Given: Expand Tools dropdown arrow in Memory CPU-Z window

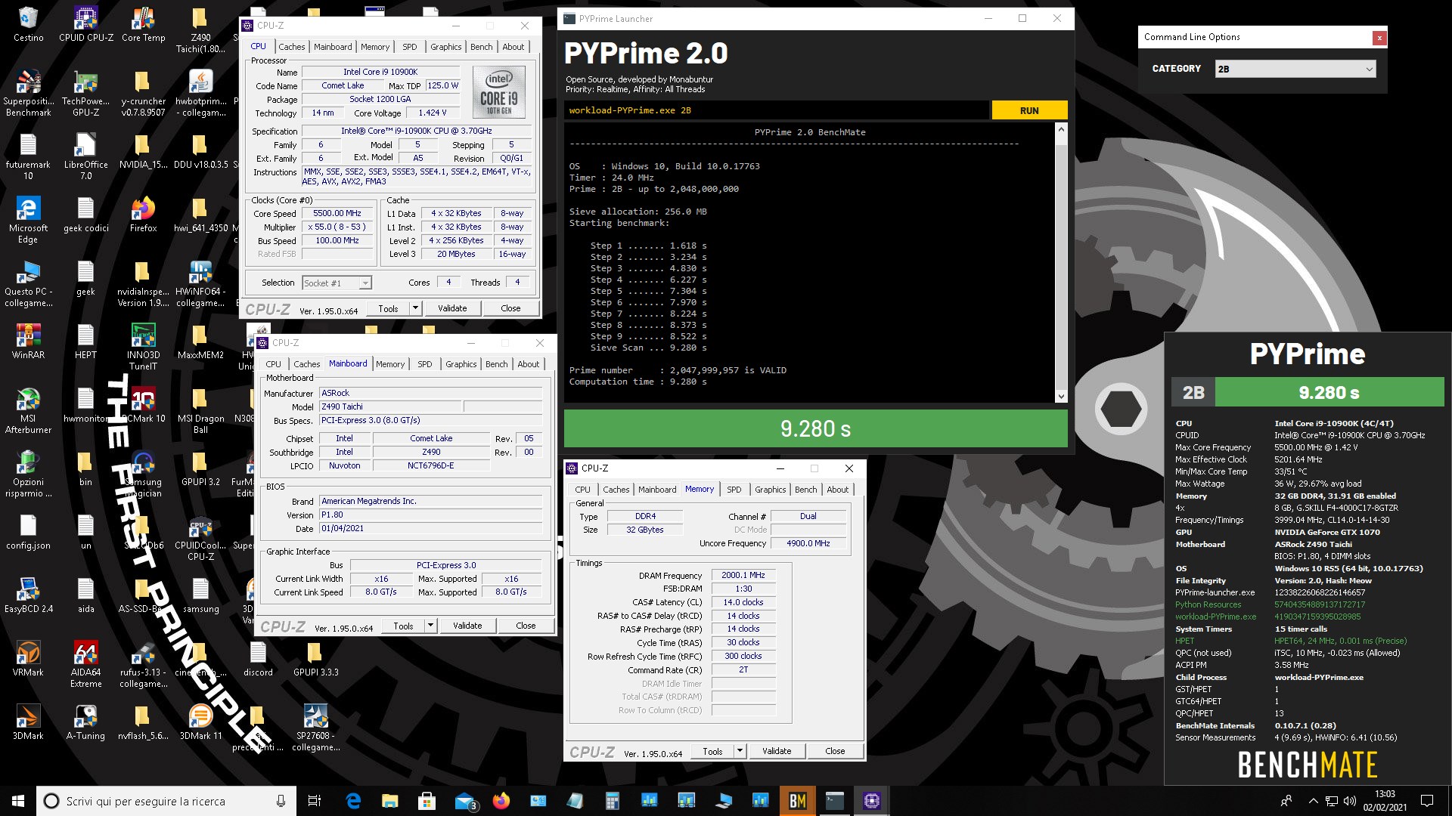Looking at the screenshot, I should tap(740, 751).
